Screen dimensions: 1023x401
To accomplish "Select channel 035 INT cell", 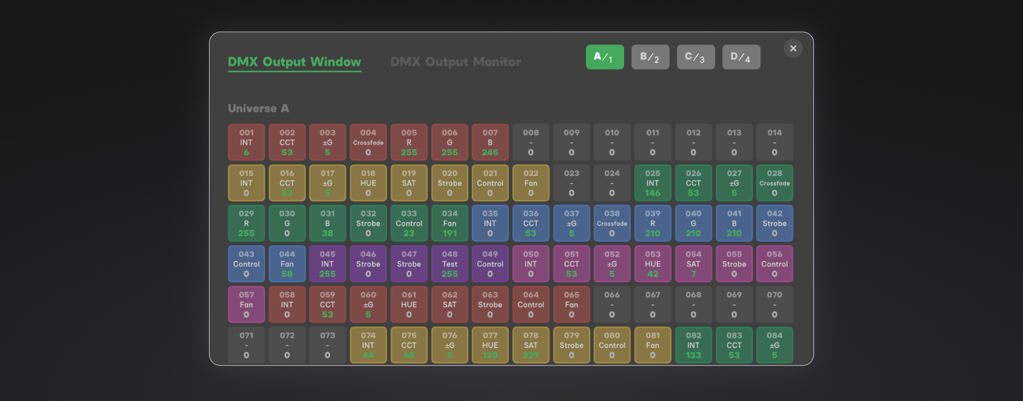I will (x=490, y=223).
